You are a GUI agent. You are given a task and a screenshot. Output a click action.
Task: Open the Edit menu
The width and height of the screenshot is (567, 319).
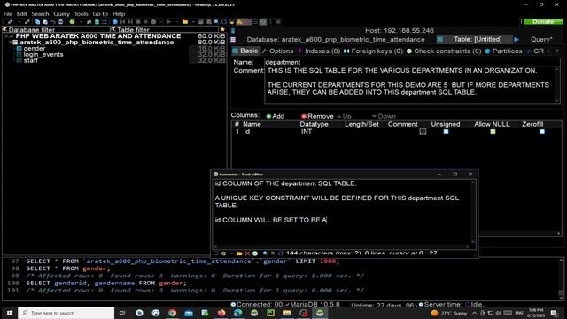click(x=21, y=14)
